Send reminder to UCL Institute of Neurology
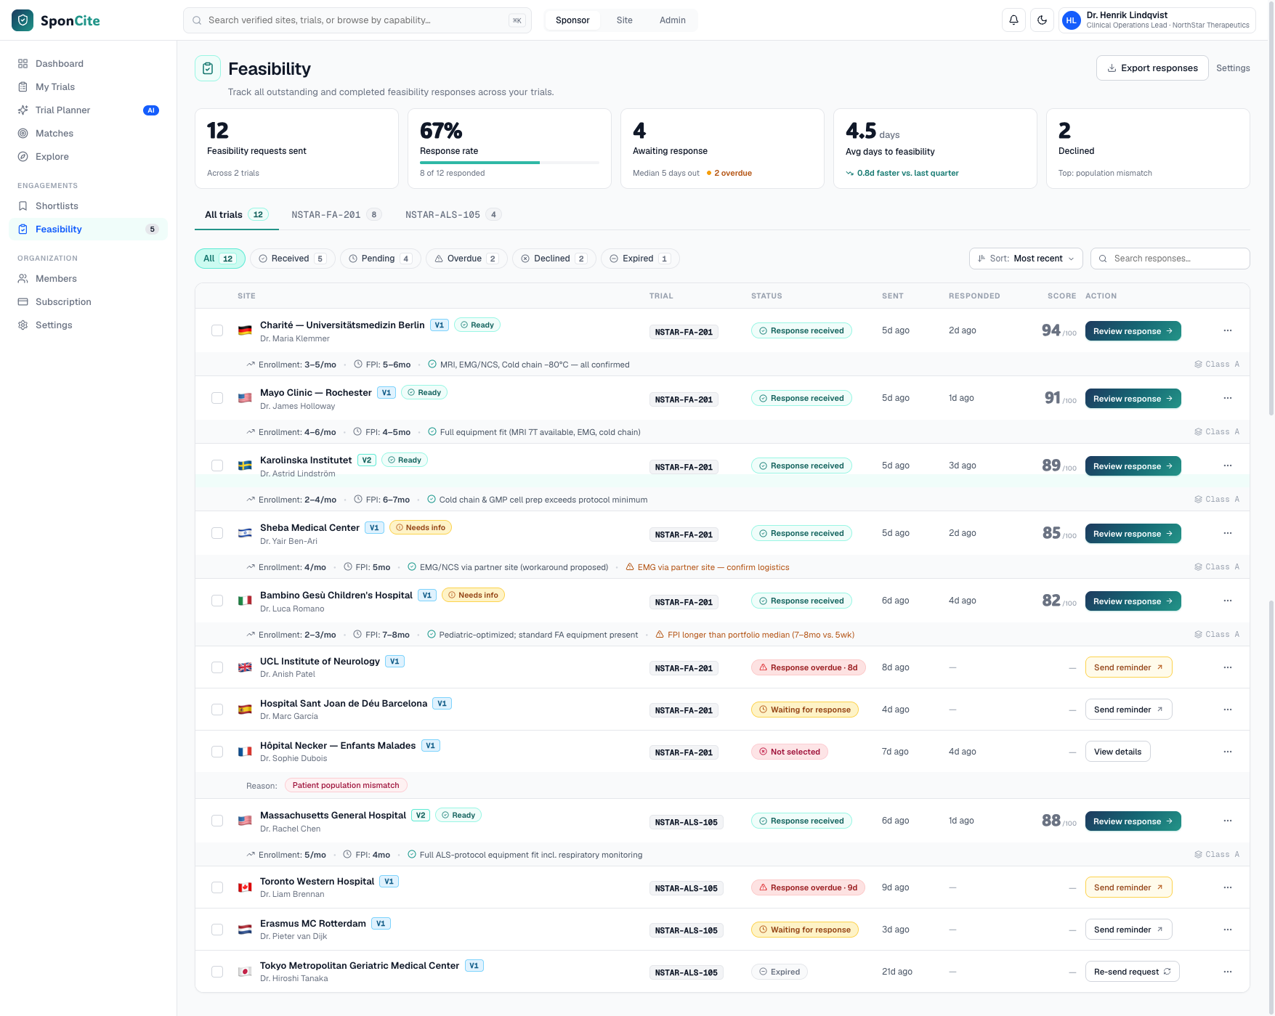 tap(1128, 667)
